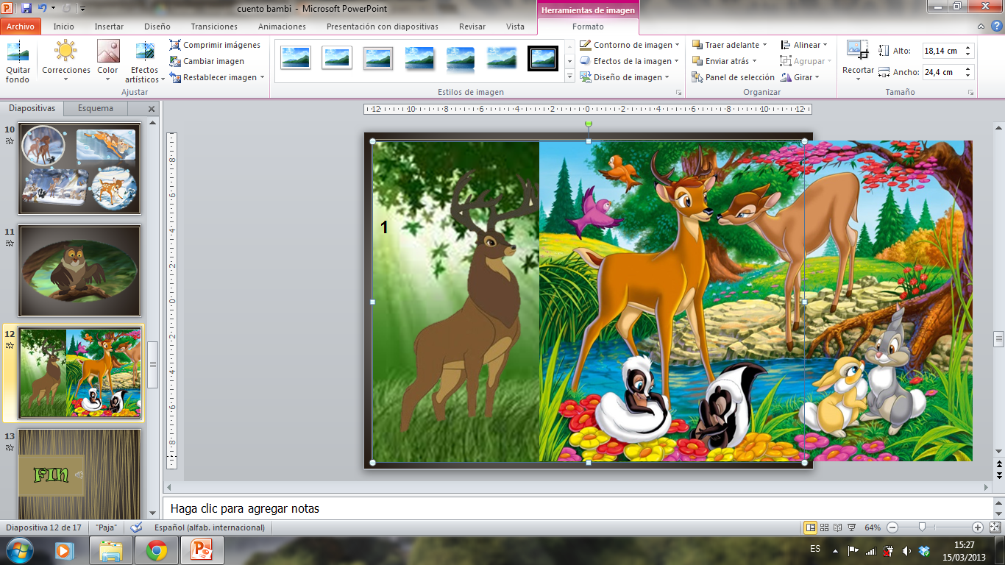Click zoom out minus button

pyautogui.click(x=892, y=527)
